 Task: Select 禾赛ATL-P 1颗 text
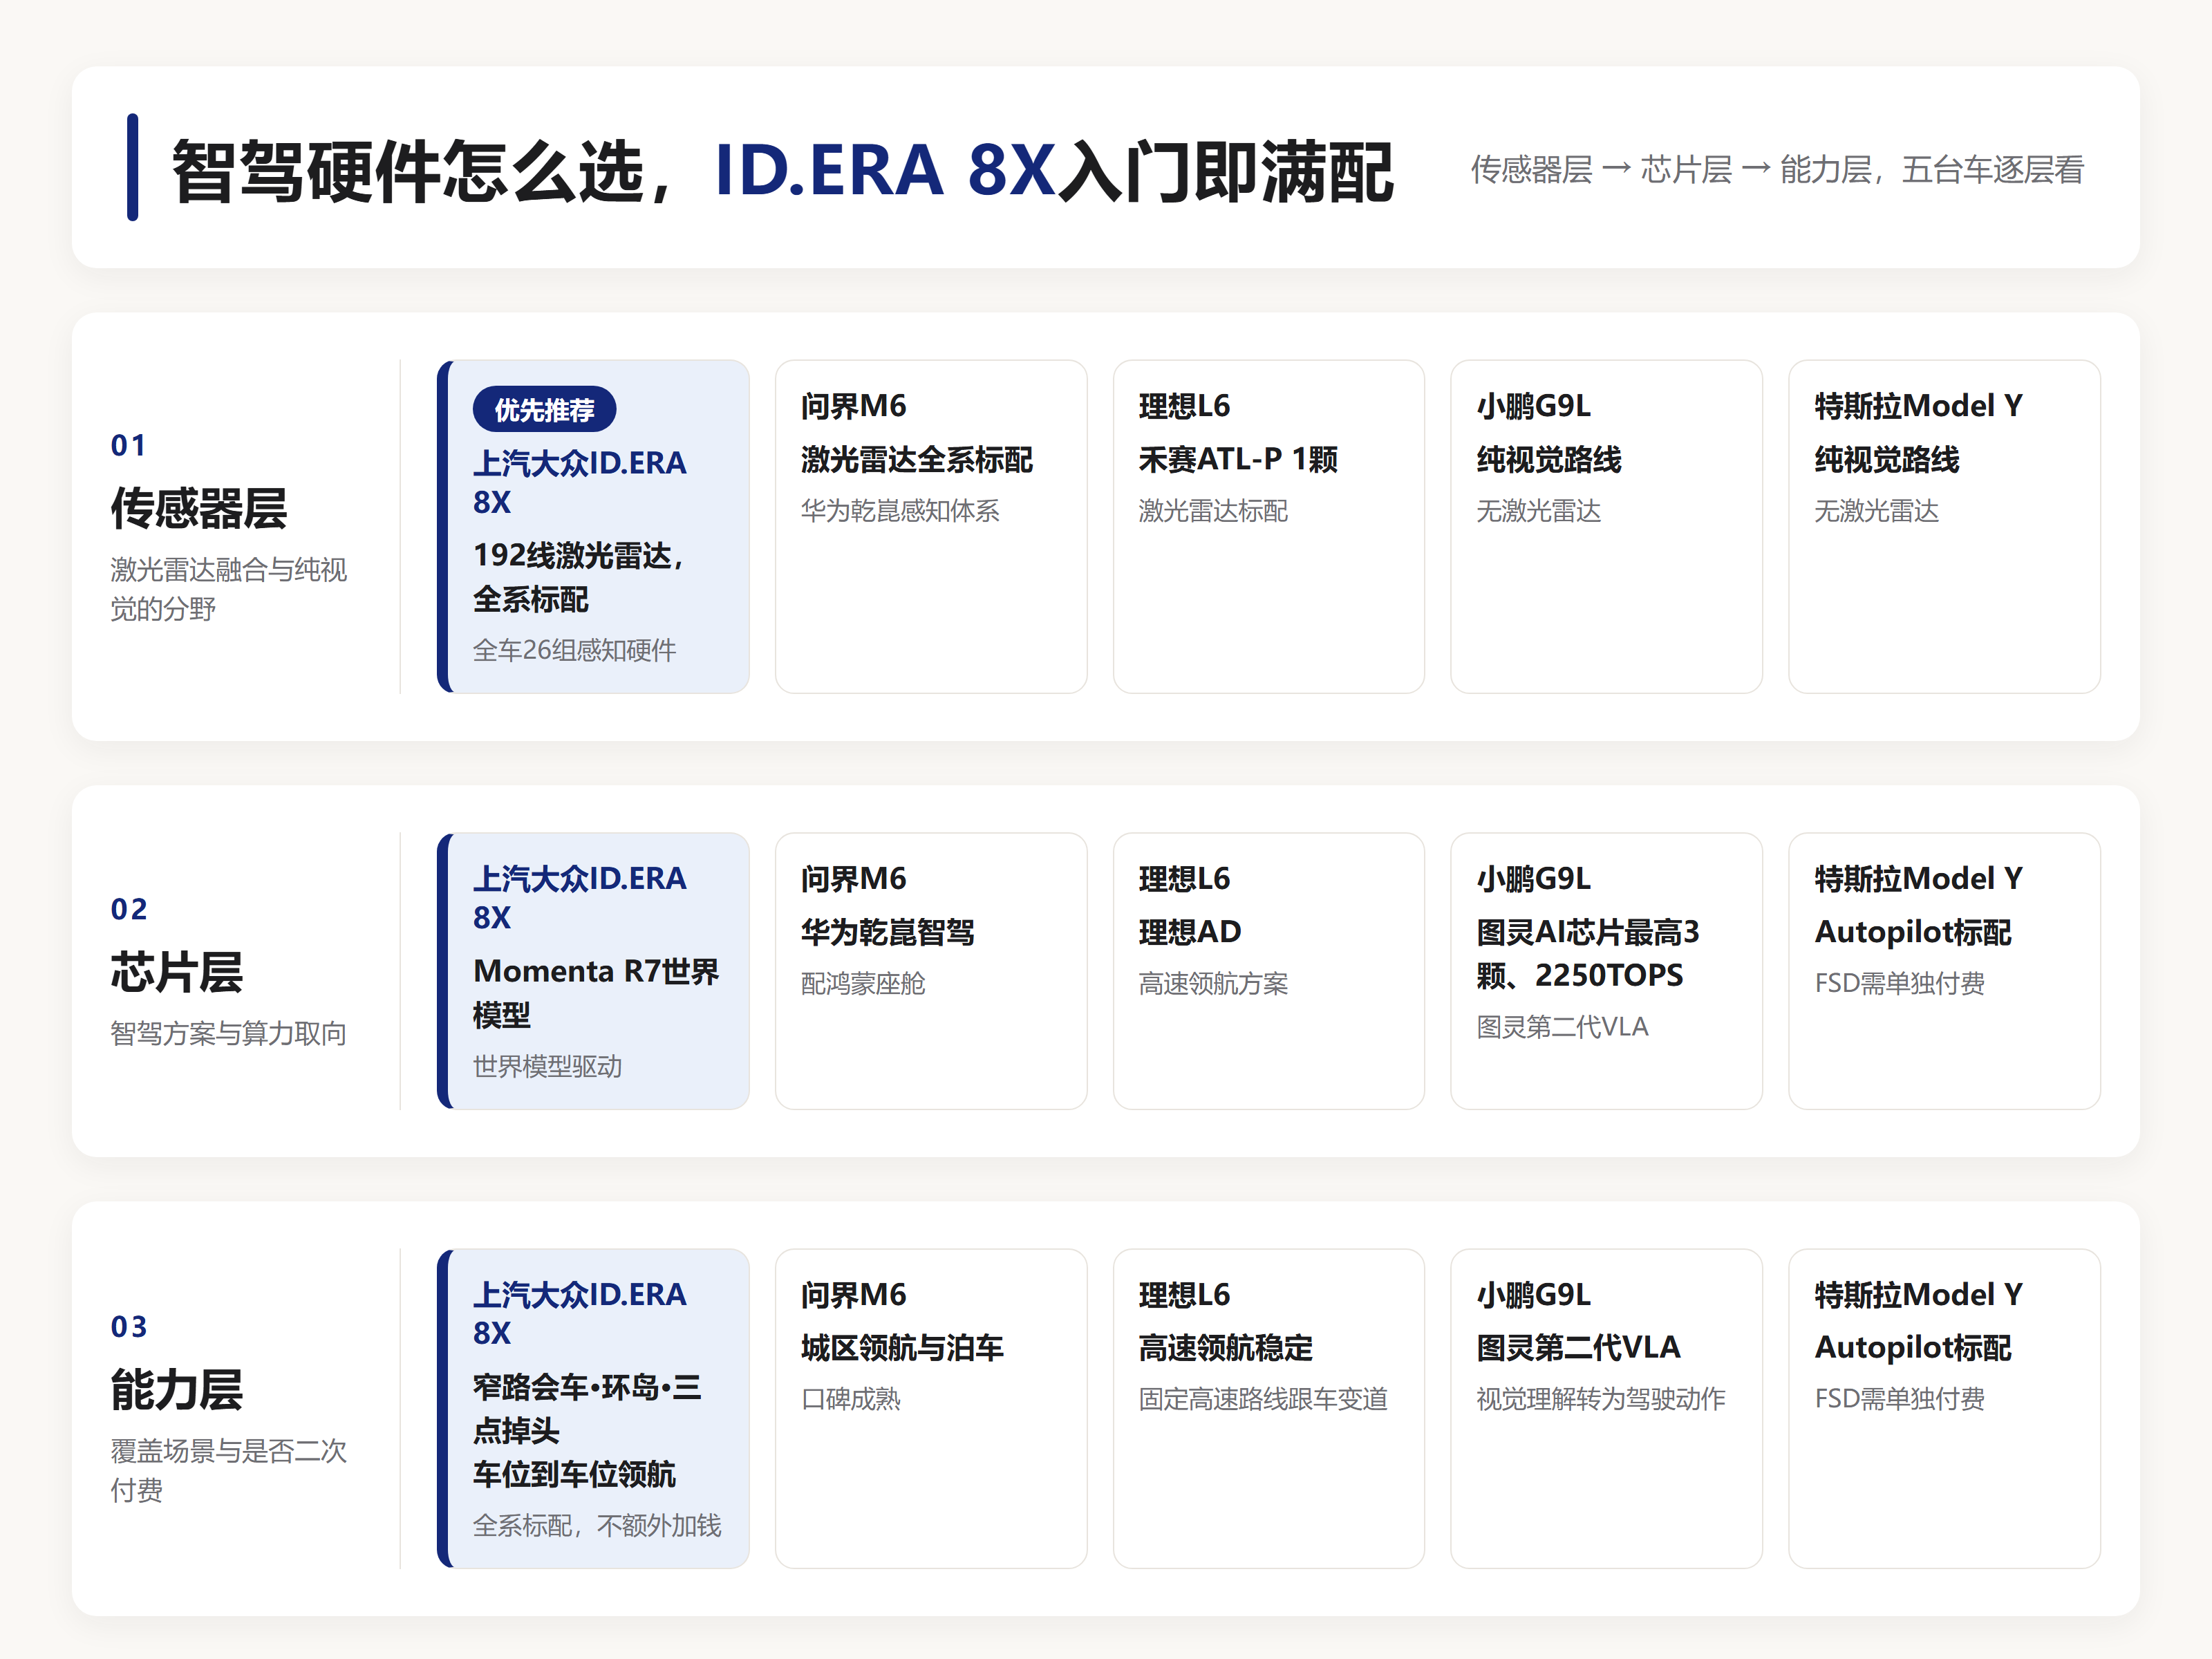pos(1238,459)
